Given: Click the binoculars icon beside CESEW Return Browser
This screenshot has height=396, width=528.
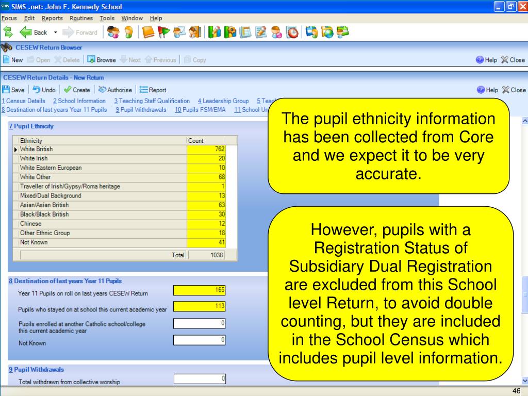Looking at the screenshot, I should [x=6, y=47].
